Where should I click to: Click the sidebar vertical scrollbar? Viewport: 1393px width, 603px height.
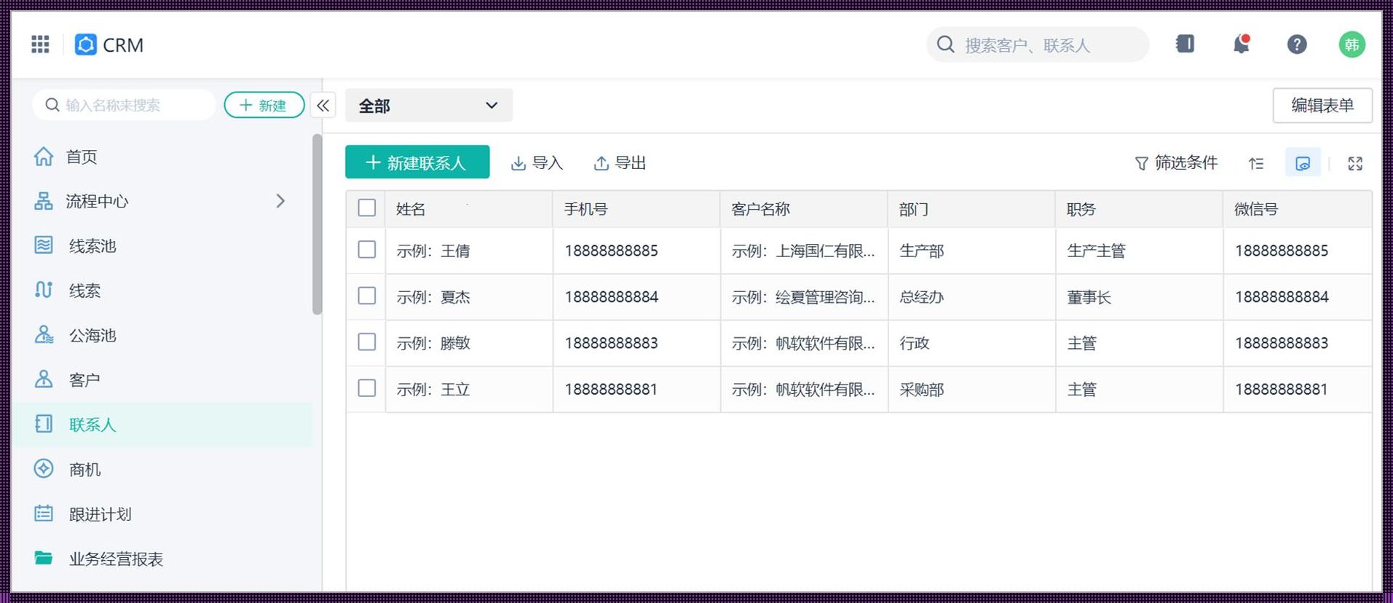tap(317, 224)
